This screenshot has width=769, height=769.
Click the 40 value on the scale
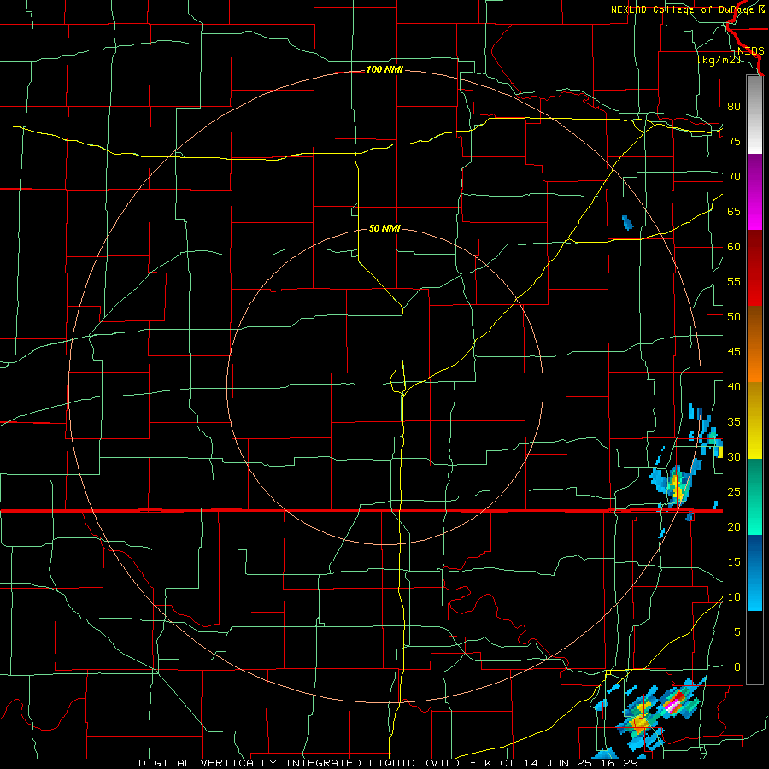tap(734, 387)
